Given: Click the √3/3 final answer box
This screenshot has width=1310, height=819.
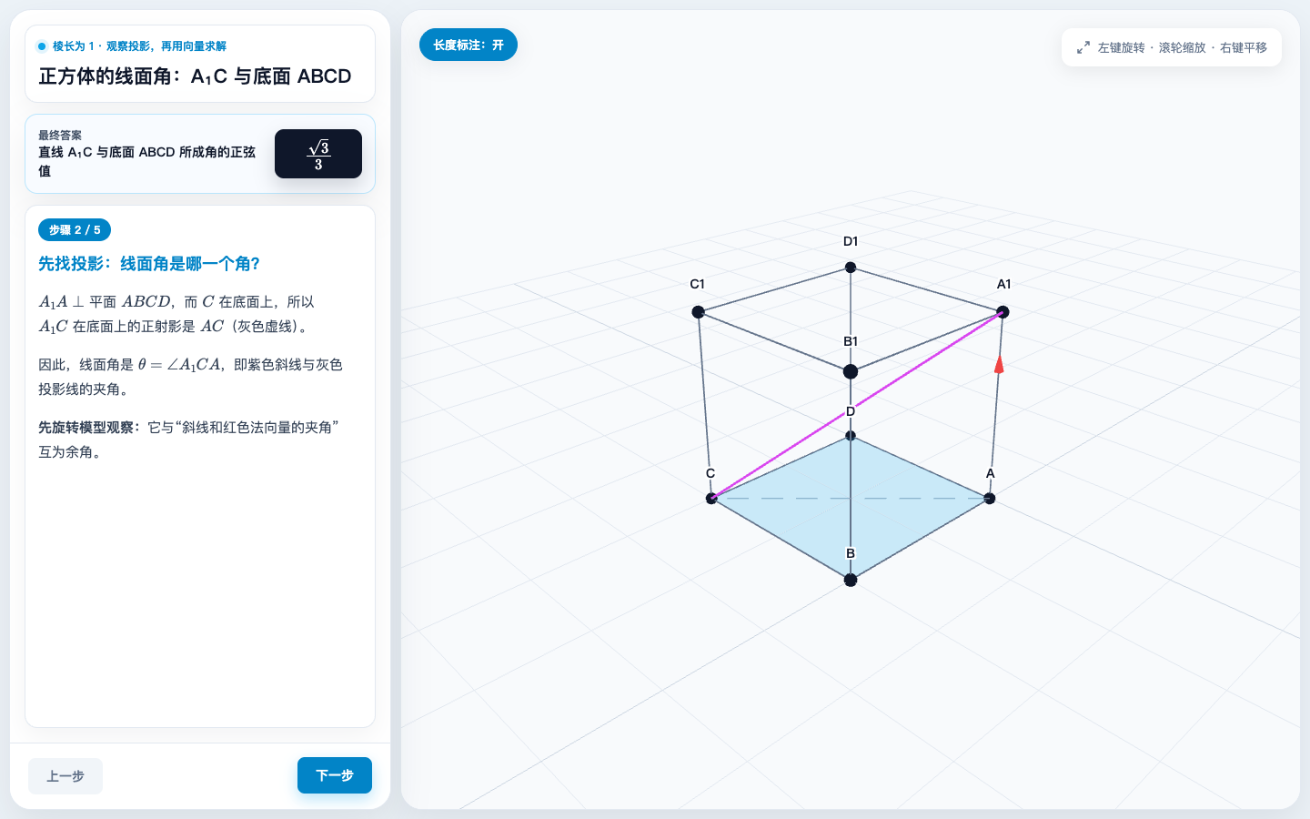Looking at the screenshot, I should click(x=318, y=154).
